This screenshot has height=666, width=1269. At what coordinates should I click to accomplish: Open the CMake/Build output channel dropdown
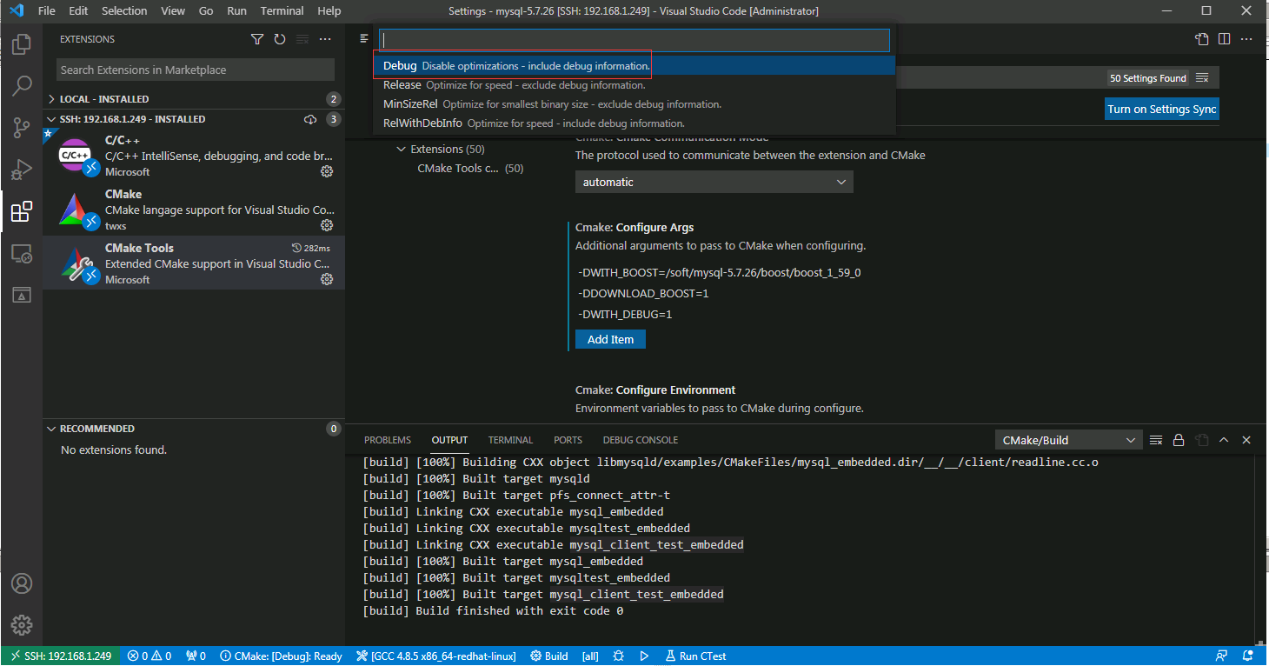coord(1068,440)
